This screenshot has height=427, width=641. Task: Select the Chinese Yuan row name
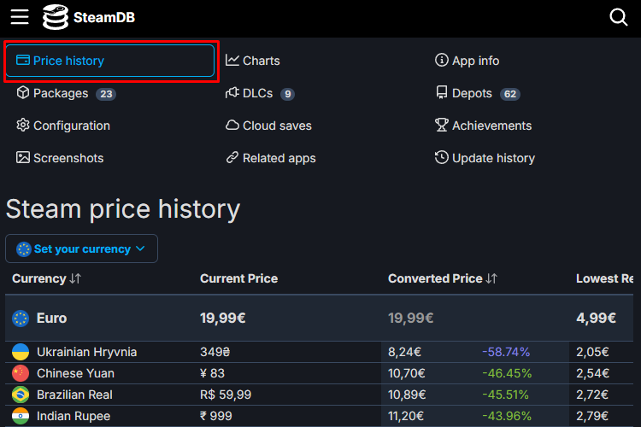(75, 373)
